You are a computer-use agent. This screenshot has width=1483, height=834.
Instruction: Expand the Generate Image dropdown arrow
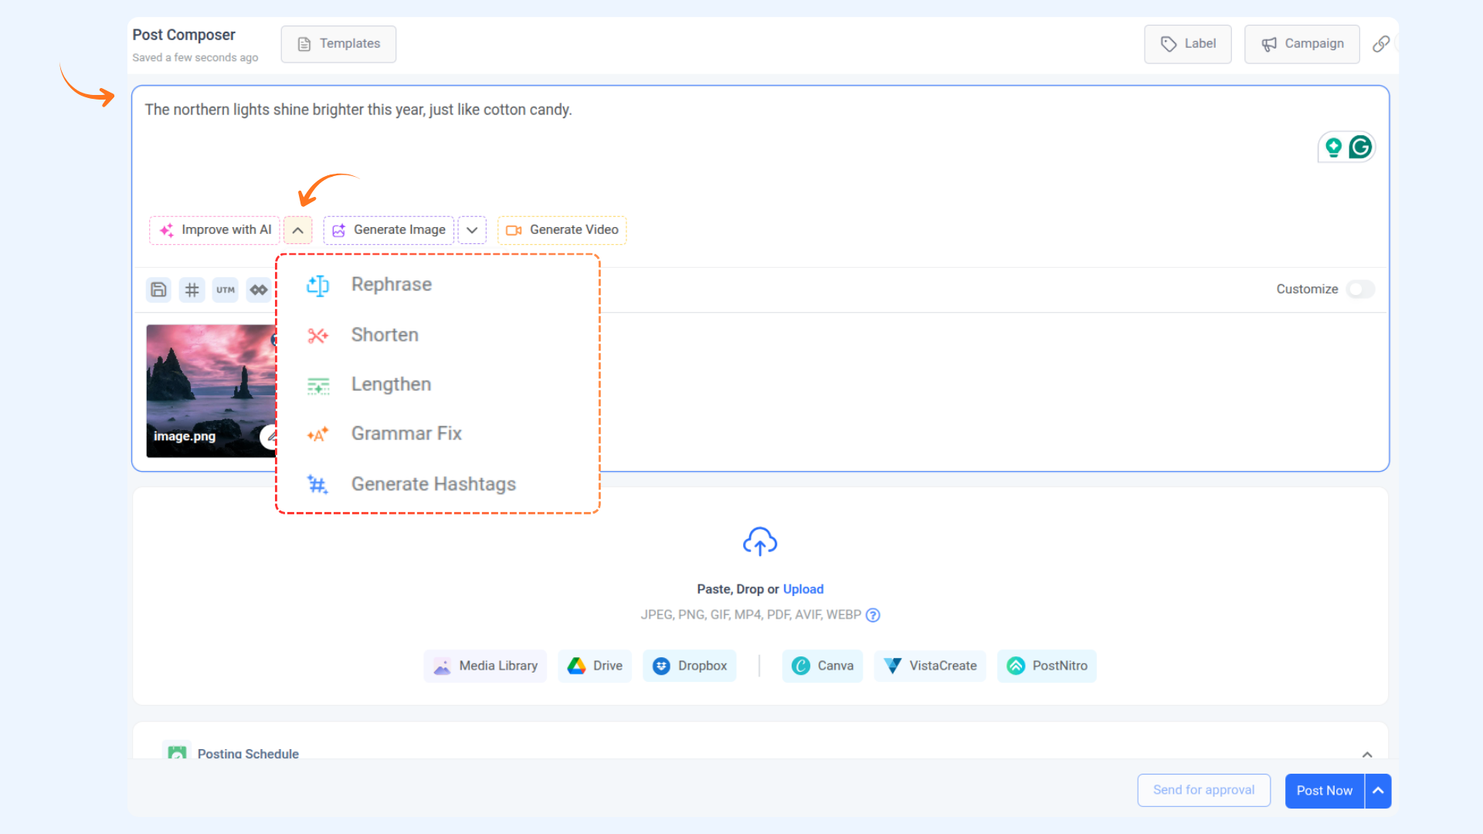tap(472, 230)
